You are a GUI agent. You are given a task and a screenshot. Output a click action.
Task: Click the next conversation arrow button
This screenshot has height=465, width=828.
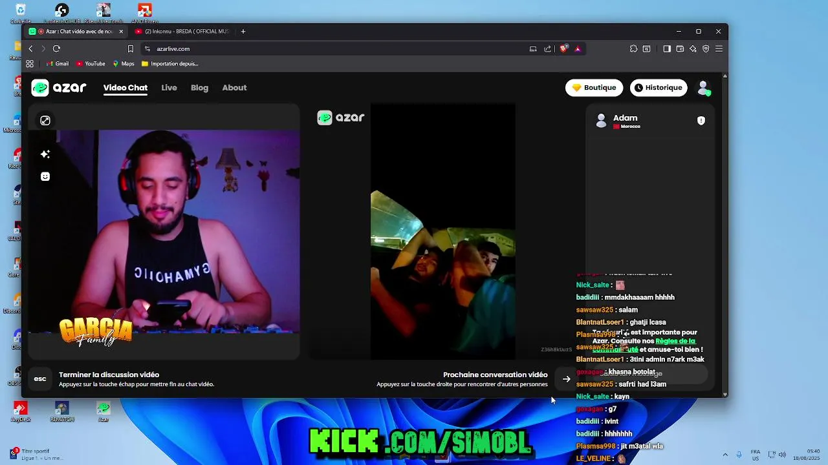(567, 379)
